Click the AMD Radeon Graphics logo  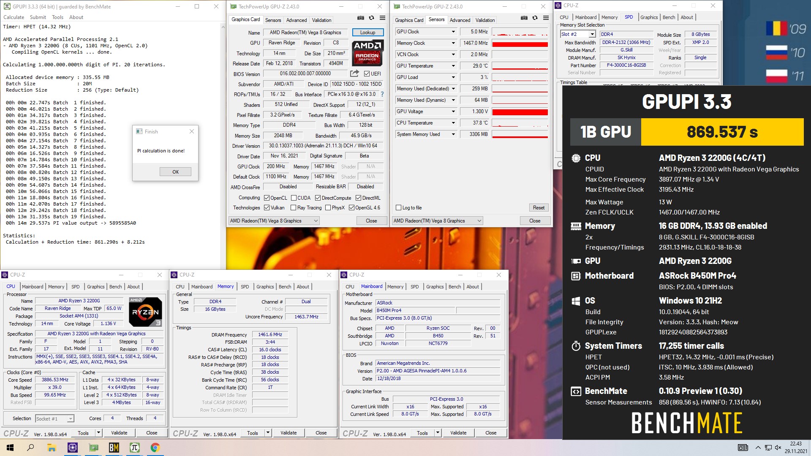(x=367, y=53)
